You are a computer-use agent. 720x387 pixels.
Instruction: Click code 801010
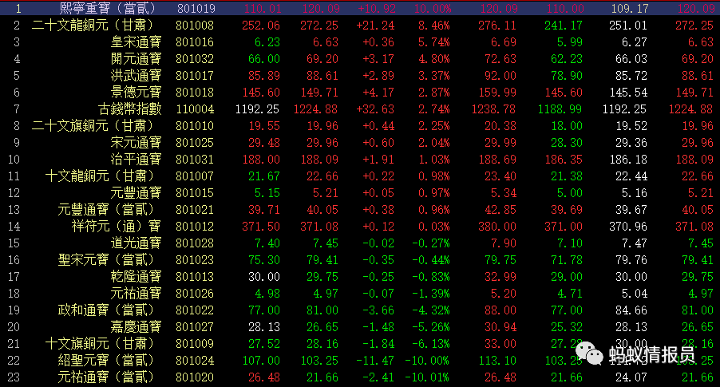tap(195, 126)
